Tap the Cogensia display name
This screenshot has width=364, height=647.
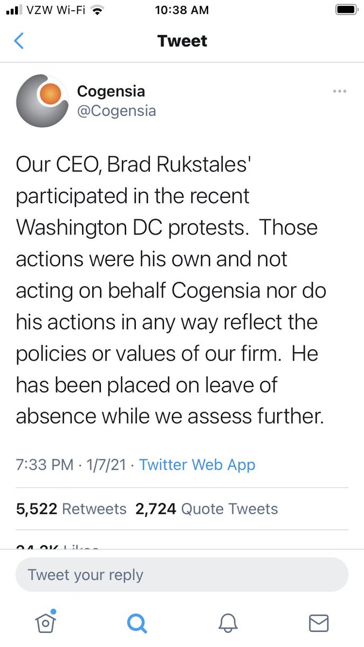(x=111, y=91)
